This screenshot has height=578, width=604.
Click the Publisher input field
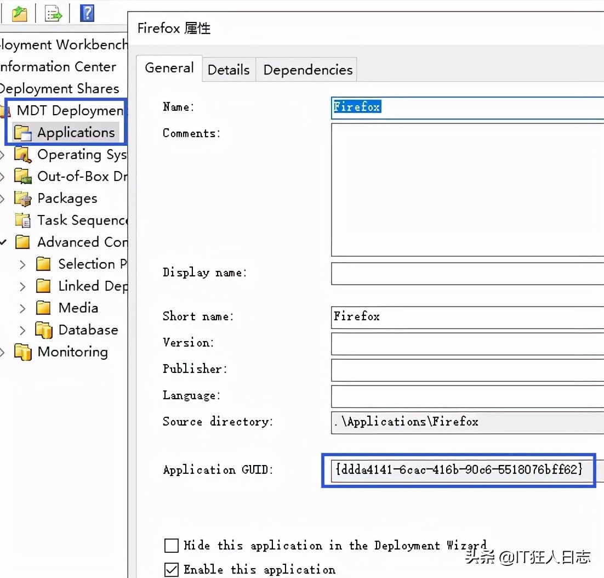(x=468, y=370)
